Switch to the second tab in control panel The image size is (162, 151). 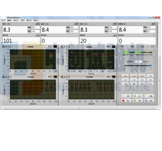tap(132, 47)
